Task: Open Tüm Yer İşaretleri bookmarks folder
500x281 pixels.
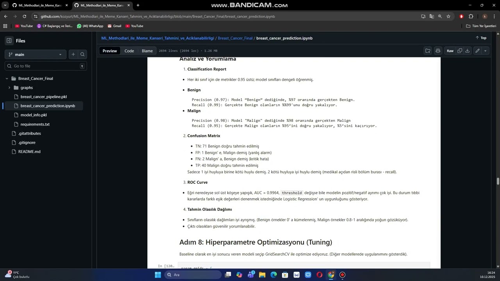Action: (481, 26)
